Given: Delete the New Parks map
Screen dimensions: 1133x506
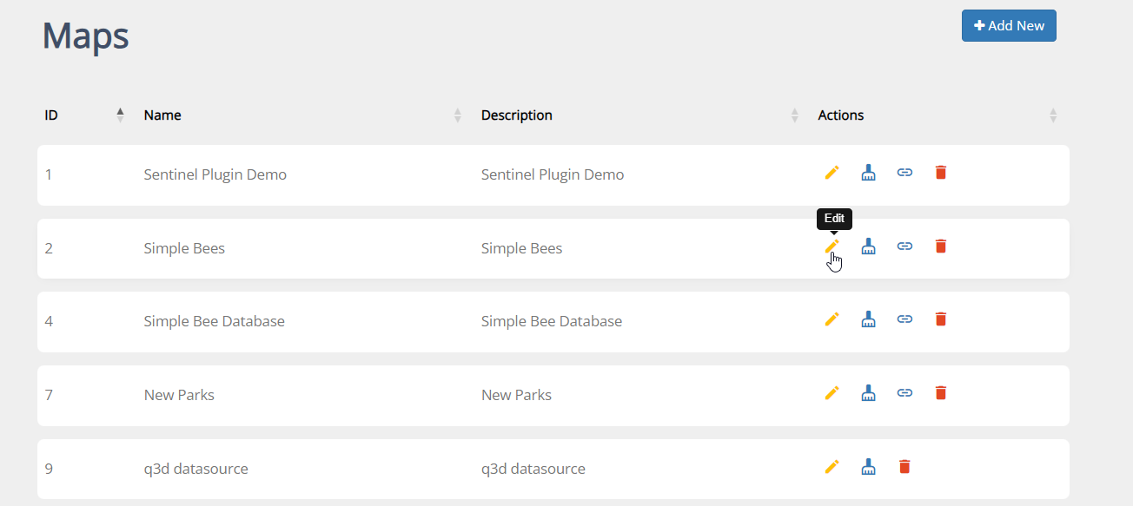Looking at the screenshot, I should 940,393.
